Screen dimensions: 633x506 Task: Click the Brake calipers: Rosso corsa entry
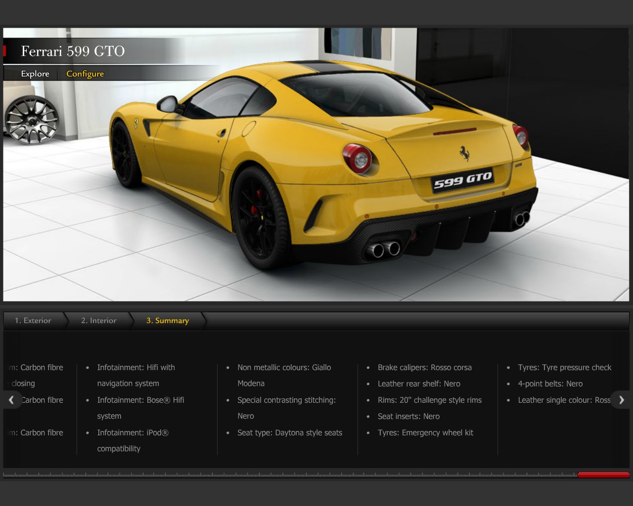pyautogui.click(x=424, y=368)
